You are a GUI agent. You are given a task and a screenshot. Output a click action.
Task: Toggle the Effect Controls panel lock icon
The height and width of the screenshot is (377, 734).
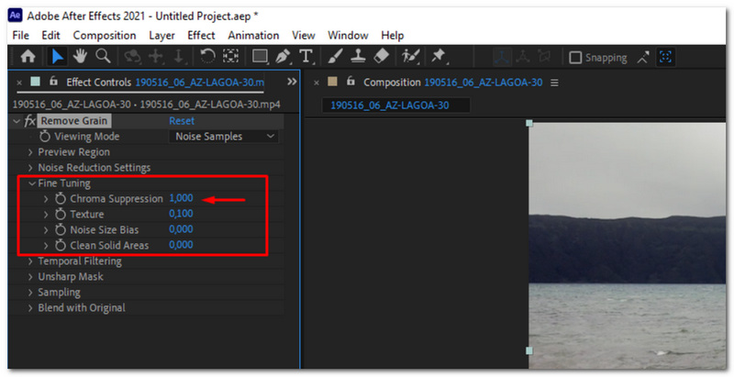click(53, 82)
